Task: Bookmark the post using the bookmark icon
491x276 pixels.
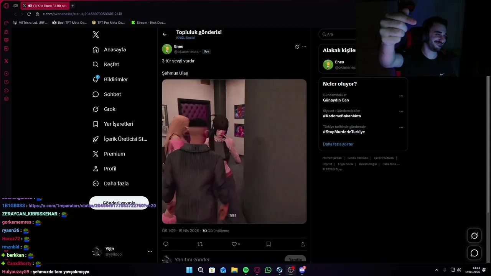Action: [269, 244]
